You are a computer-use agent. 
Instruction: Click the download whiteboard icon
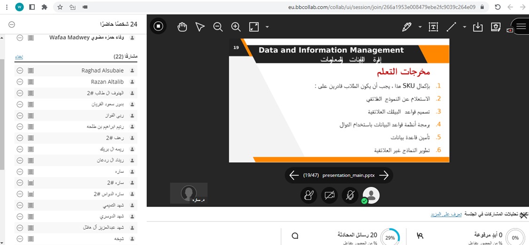(x=478, y=27)
